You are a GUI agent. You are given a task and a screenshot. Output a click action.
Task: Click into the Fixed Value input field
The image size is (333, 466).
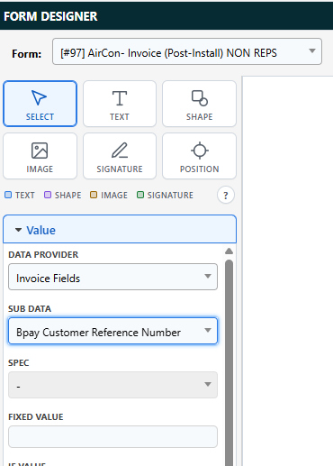112,436
